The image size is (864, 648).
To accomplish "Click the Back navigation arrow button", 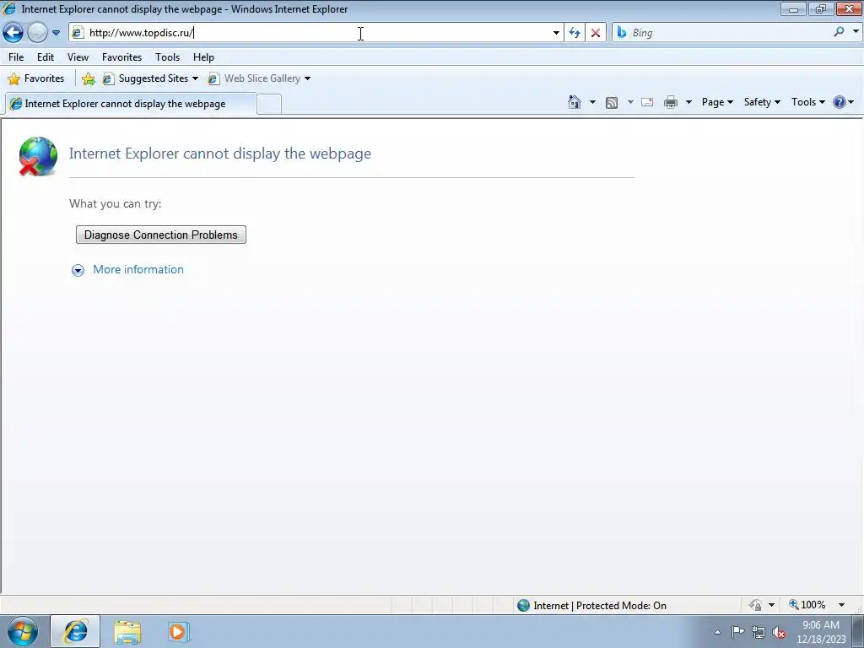I will pos(13,33).
